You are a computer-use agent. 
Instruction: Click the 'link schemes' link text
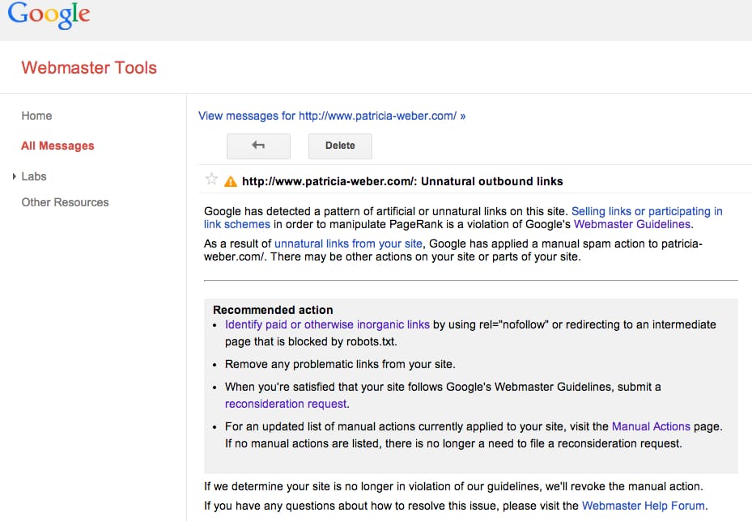tap(236, 224)
